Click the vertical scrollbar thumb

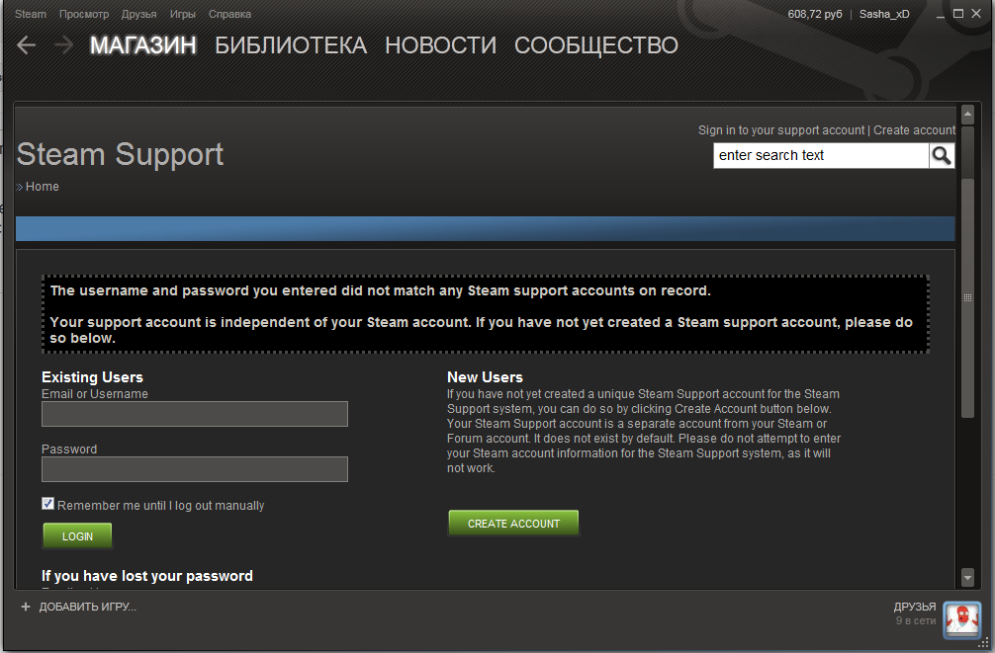click(967, 298)
